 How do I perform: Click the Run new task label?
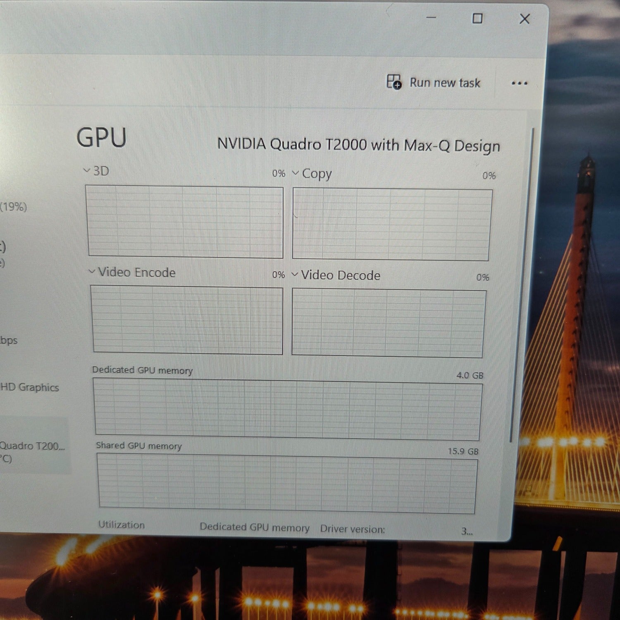pyautogui.click(x=445, y=83)
